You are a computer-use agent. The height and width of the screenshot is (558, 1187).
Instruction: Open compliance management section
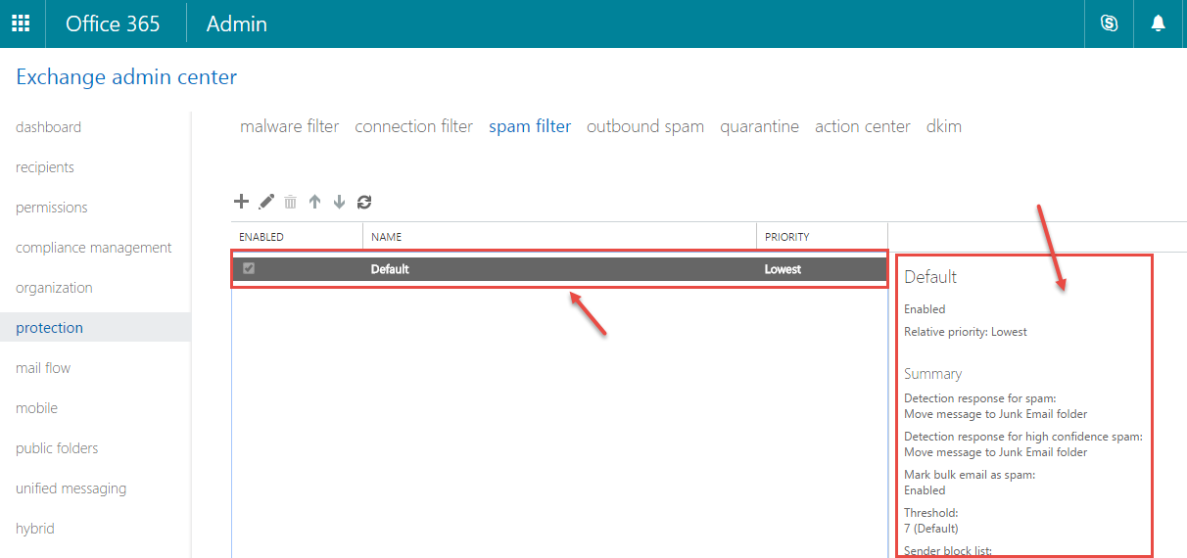tap(94, 248)
